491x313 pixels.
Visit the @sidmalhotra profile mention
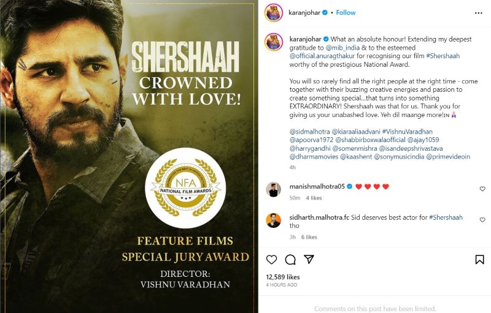[309, 132]
